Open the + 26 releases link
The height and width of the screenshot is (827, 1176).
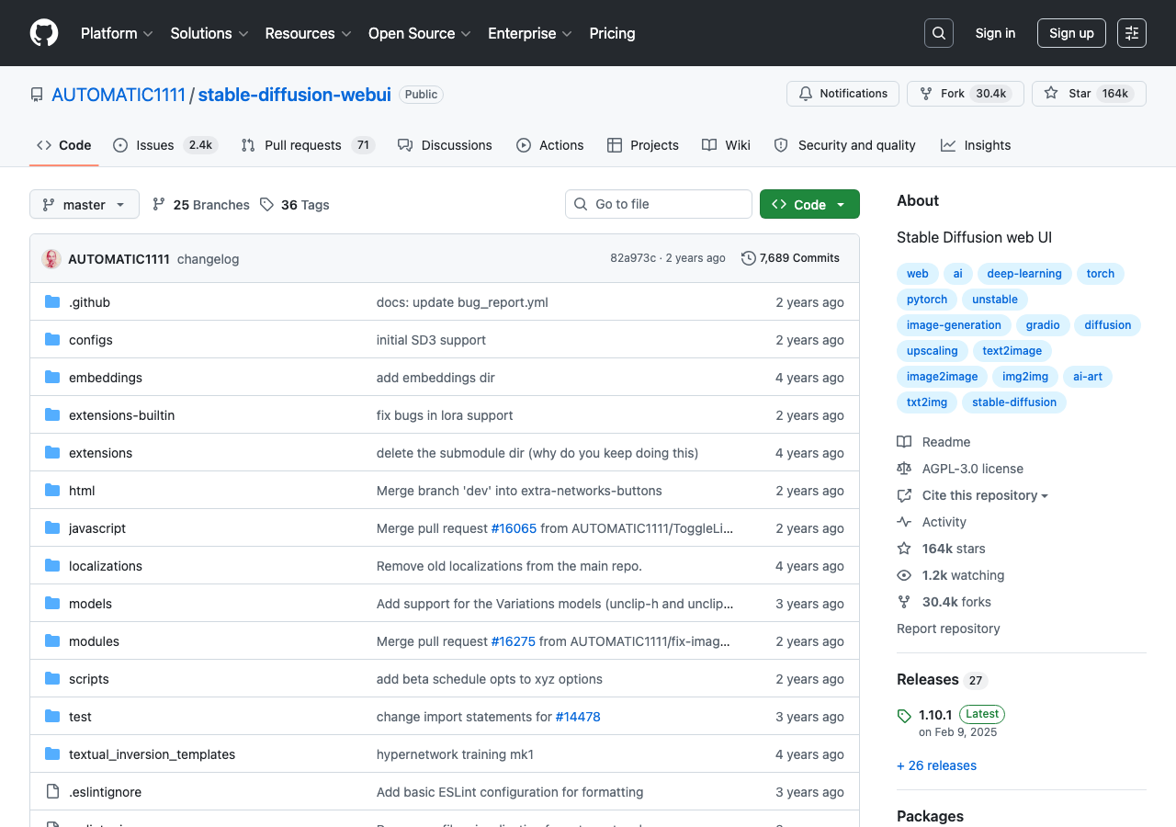(936, 765)
